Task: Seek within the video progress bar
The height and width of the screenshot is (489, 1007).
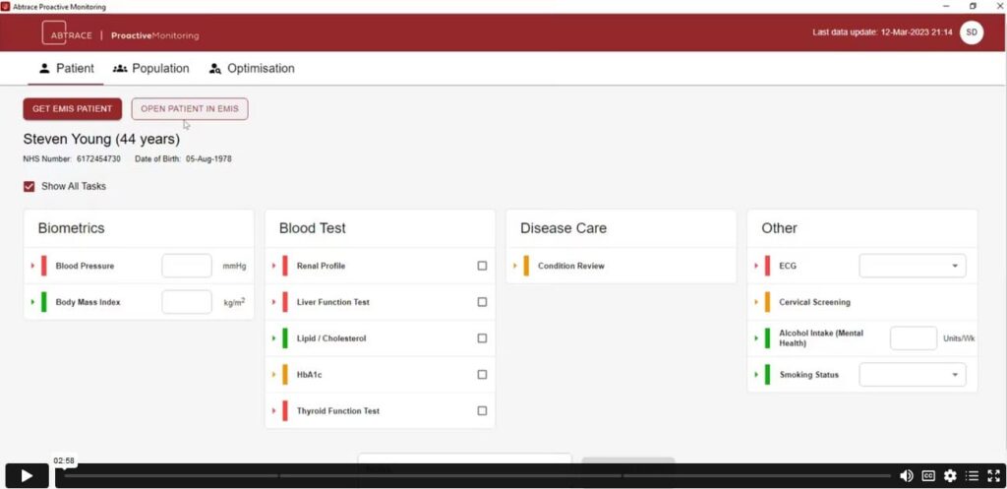Action: [477, 476]
